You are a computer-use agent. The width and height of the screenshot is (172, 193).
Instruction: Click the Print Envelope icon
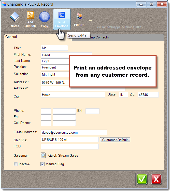point(62,19)
